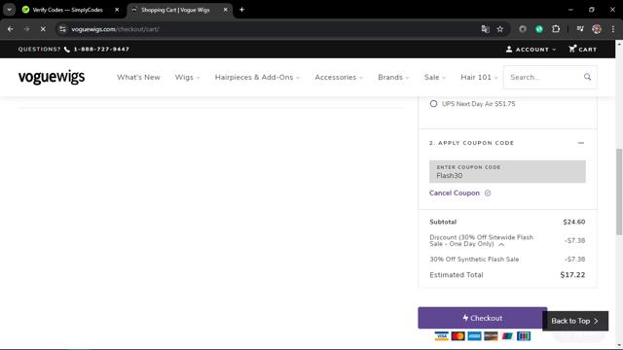Image resolution: width=623 pixels, height=350 pixels.
Task: Click the search magnifier icon
Action: click(x=587, y=77)
